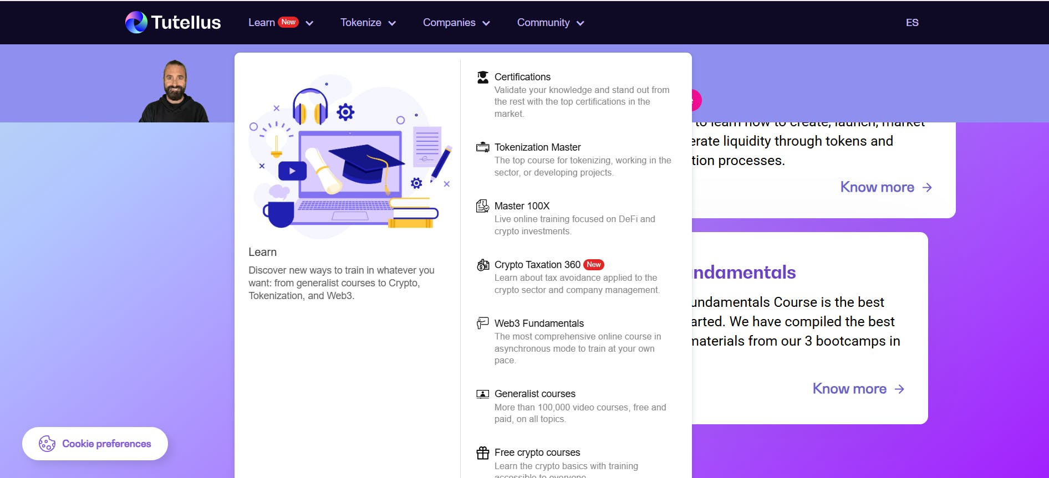Click arrow icon beside upper Know more
This screenshot has width=1049, height=478.
point(927,188)
